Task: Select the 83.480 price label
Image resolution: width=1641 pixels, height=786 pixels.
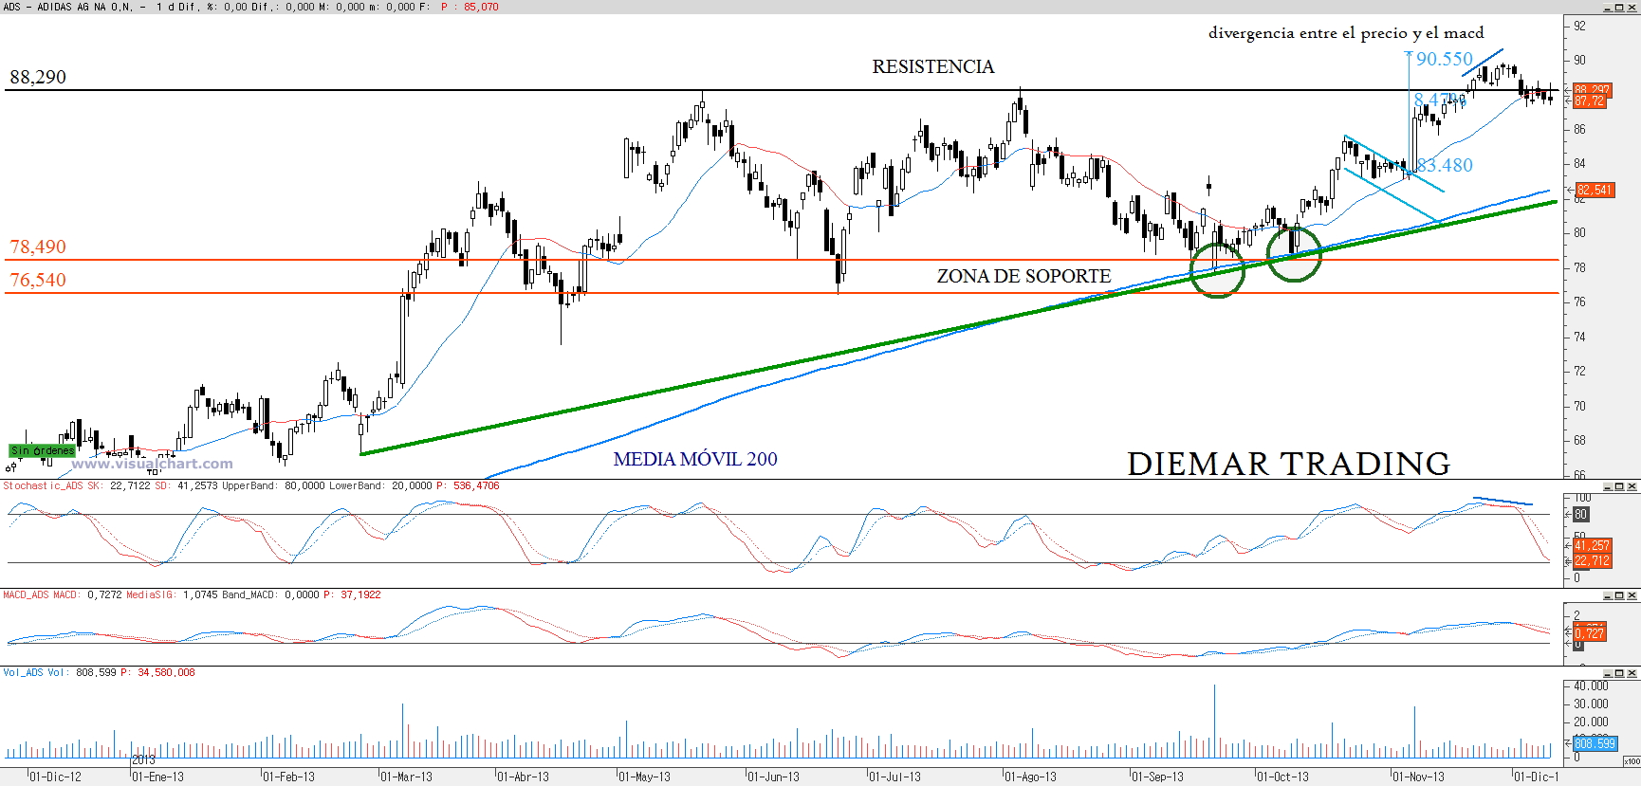Action: click(1445, 165)
